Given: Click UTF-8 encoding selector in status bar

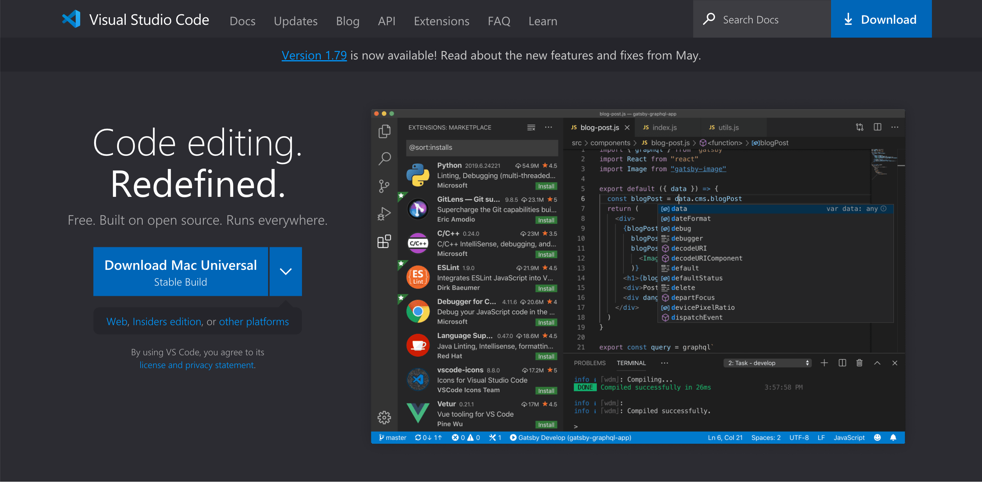Looking at the screenshot, I should [799, 437].
